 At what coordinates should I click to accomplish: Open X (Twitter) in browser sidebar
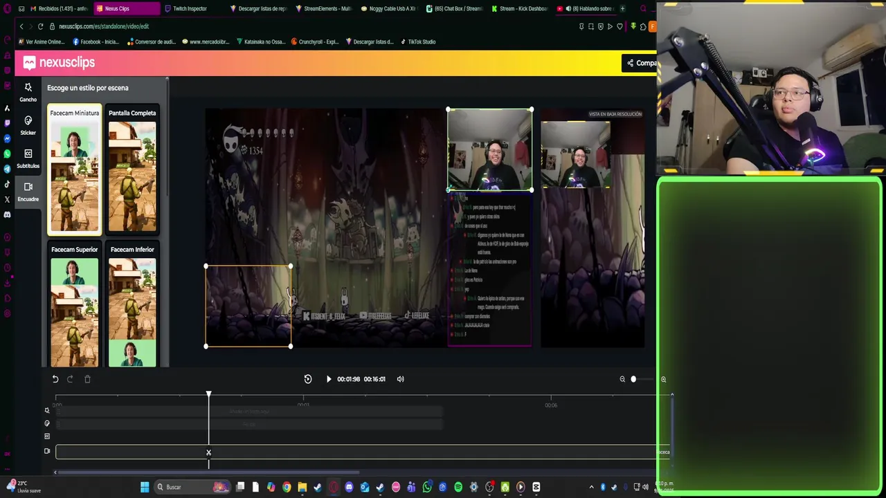(7, 199)
